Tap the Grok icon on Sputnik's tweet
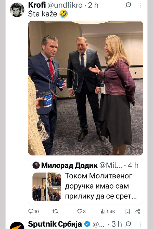153x229 pixels. [128, 224]
